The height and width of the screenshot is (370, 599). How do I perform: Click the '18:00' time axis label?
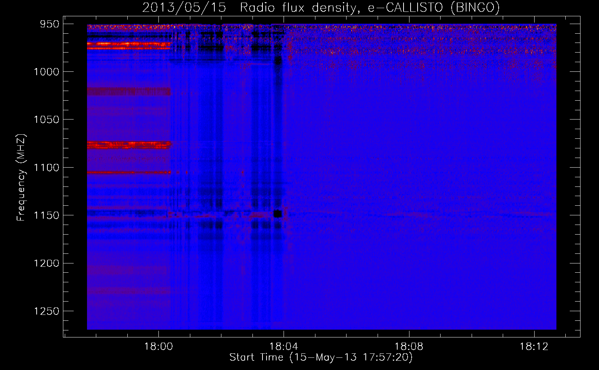(158, 347)
